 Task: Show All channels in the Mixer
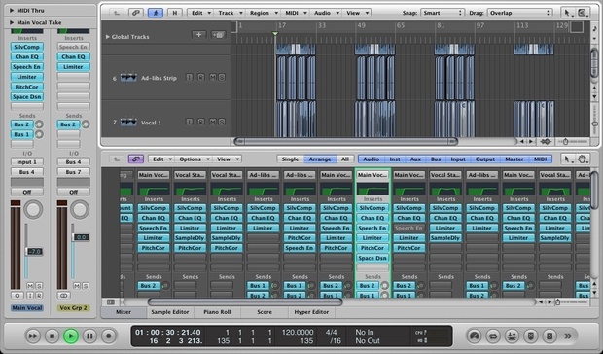coord(345,159)
